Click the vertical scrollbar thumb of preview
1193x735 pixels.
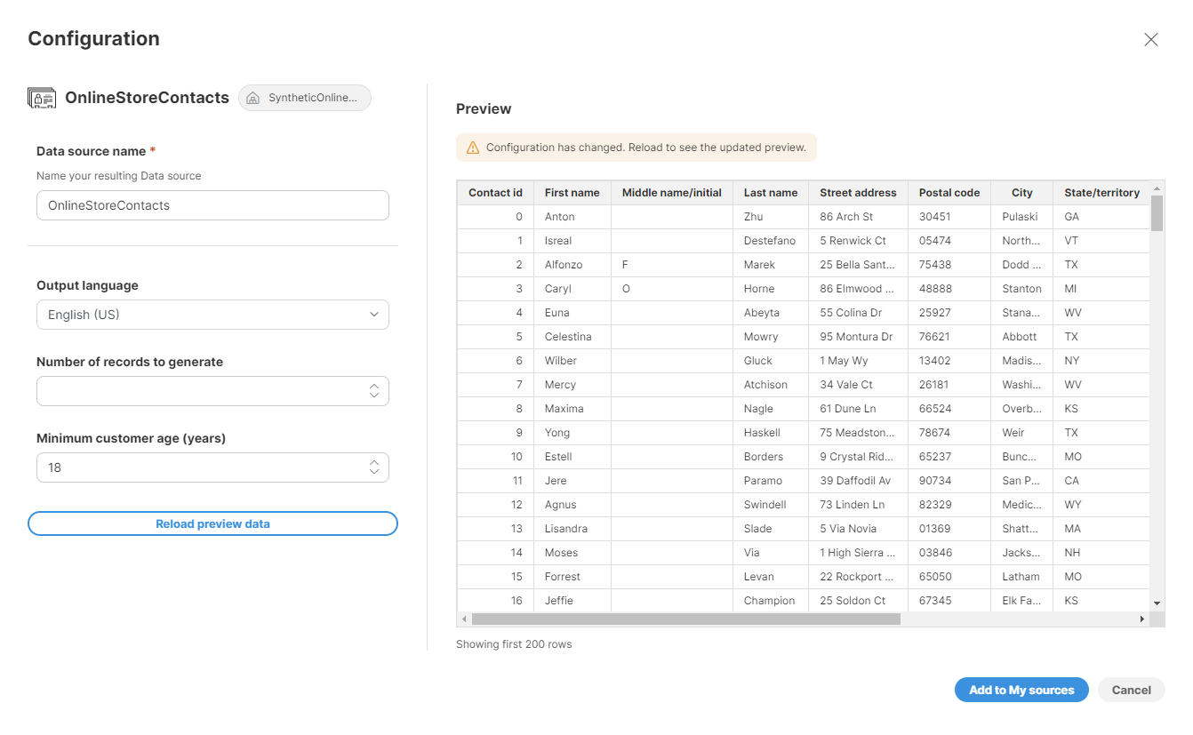tap(1157, 213)
